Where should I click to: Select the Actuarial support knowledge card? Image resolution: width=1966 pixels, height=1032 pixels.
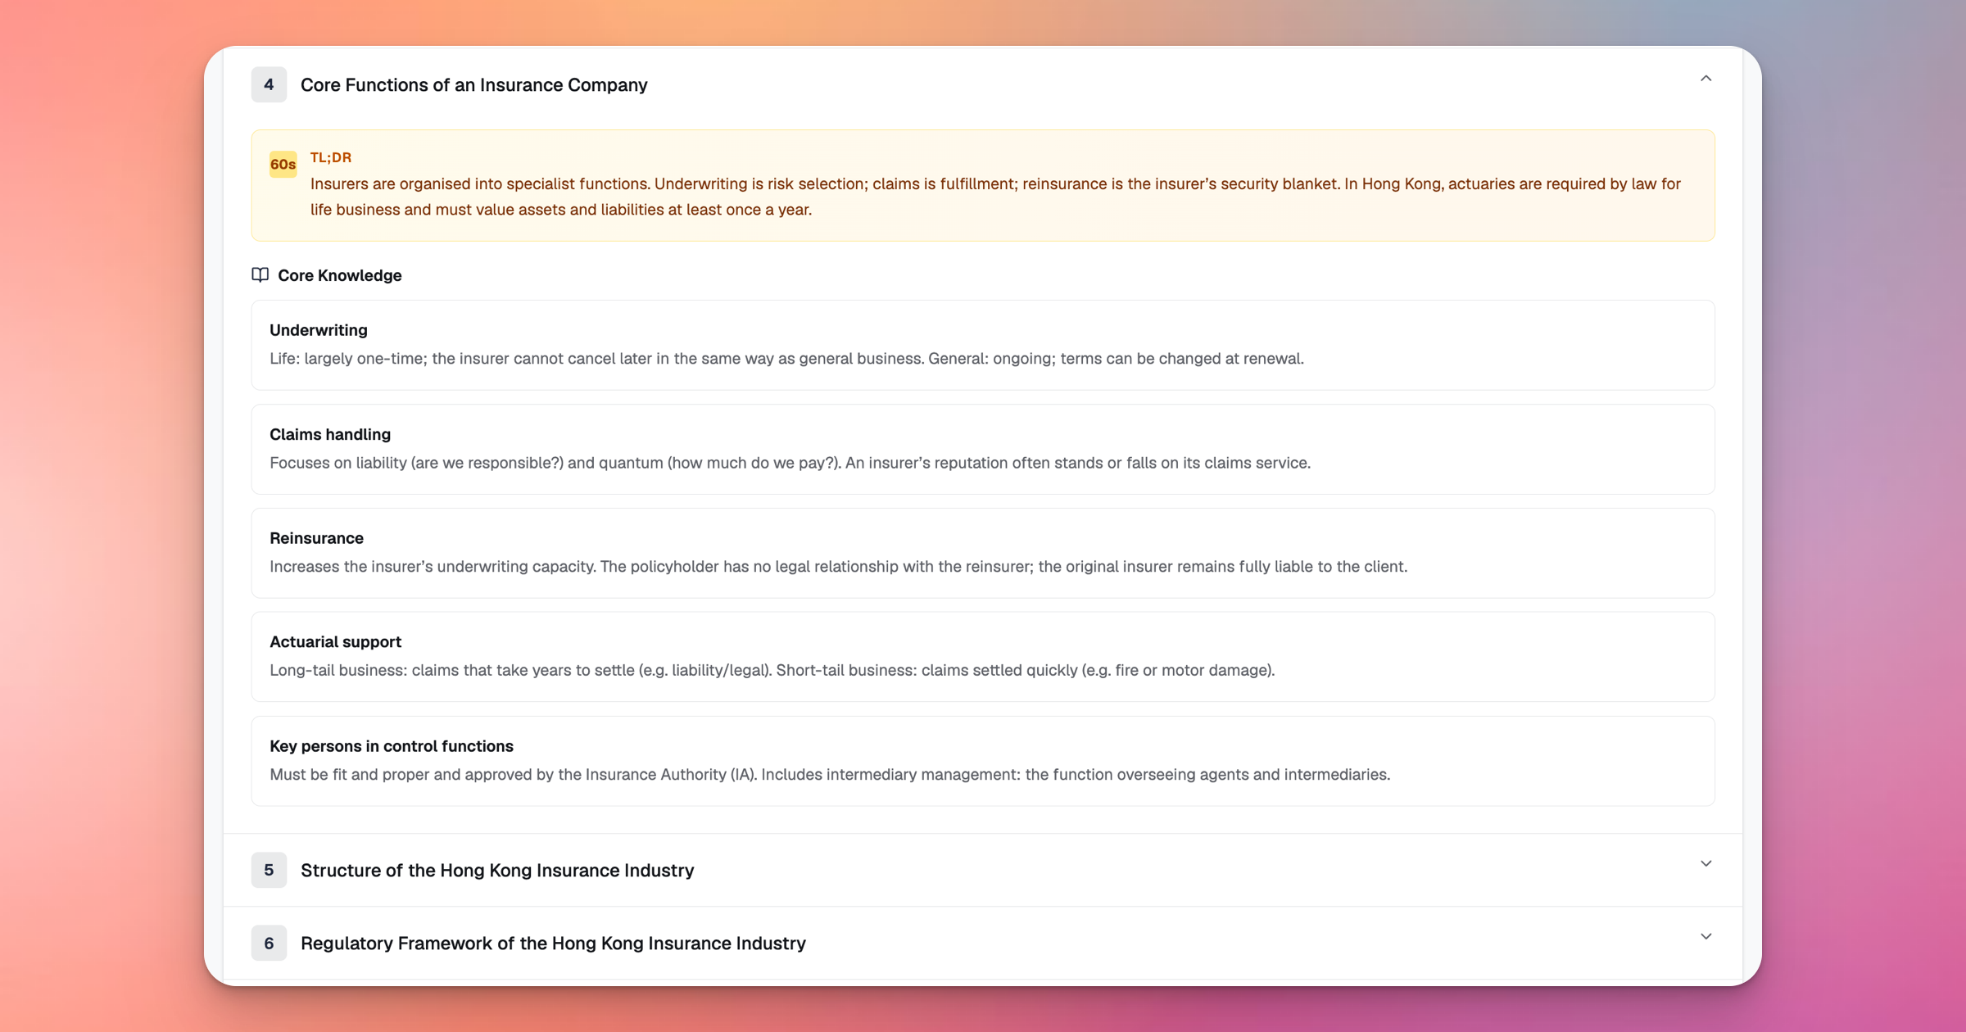tap(982, 657)
